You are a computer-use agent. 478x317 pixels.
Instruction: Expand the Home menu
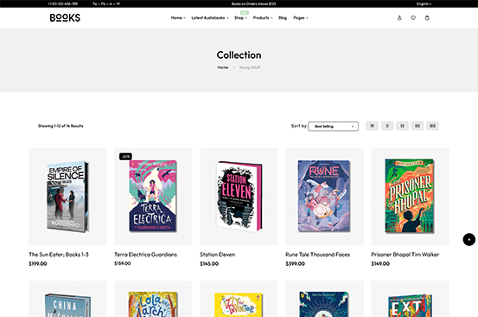click(x=178, y=17)
